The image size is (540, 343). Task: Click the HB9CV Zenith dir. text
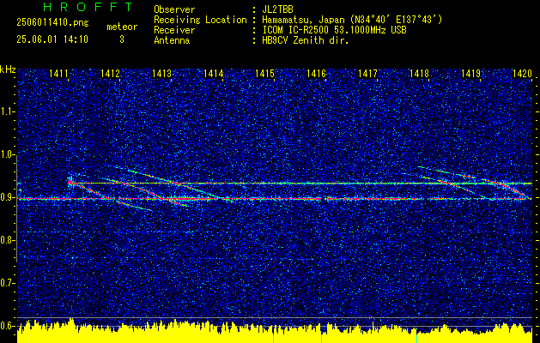point(306,40)
